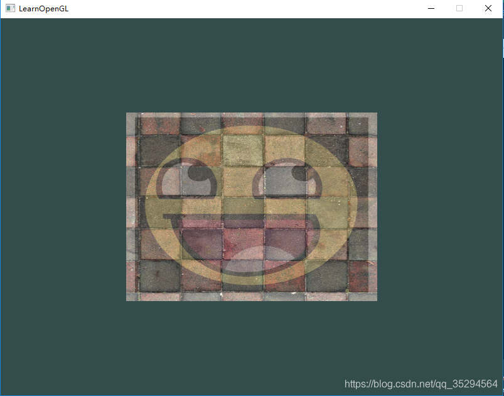Click the LearnOpenGL application icon
The image size is (504, 396).
point(9,9)
